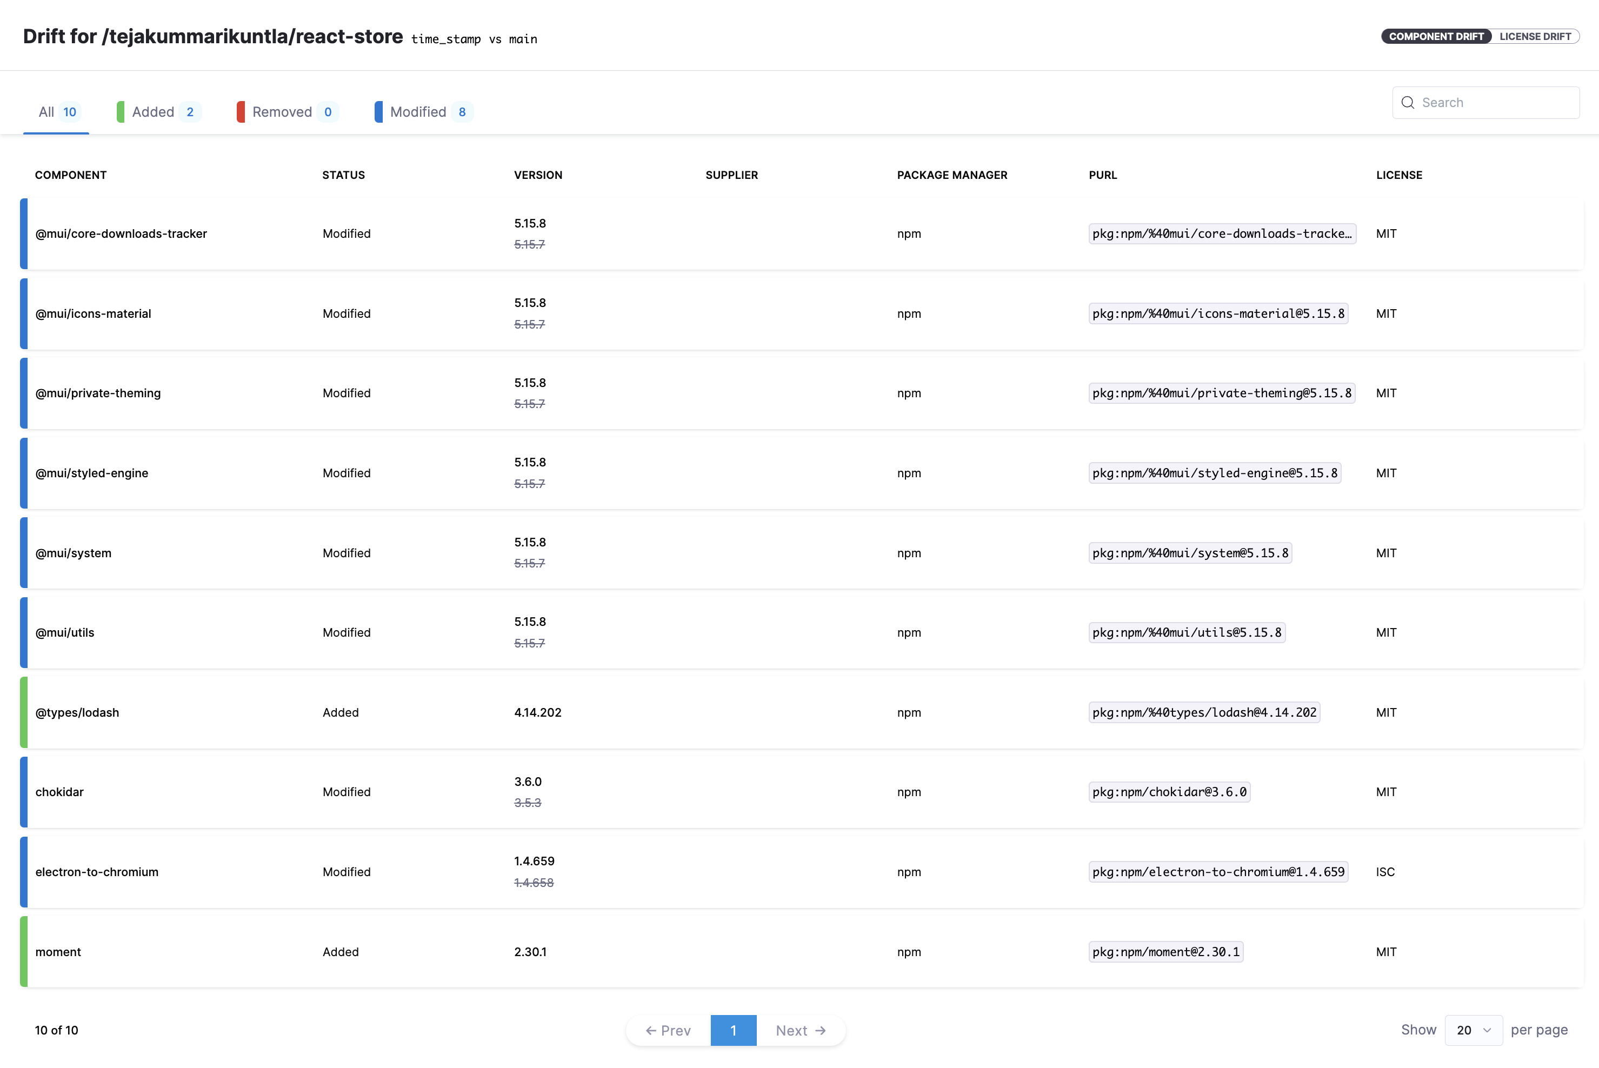The width and height of the screenshot is (1599, 1068).
Task: Select page 1 in pagination
Action: (x=733, y=1031)
